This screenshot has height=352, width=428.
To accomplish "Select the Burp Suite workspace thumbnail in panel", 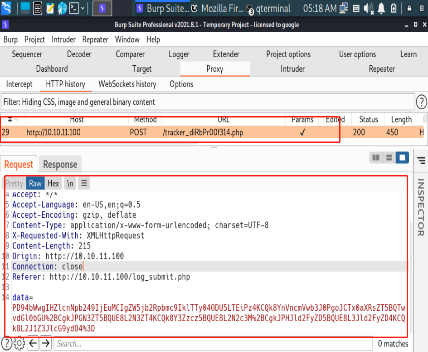I will [102, 8].
